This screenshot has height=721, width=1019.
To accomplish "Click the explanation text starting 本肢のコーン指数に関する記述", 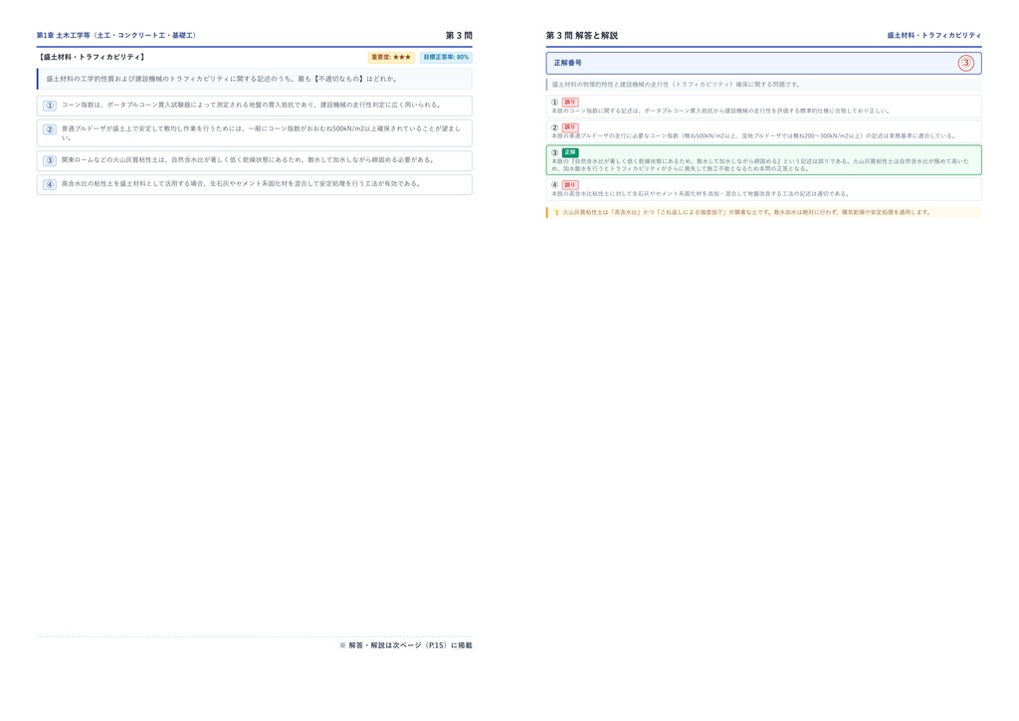I will pyautogui.click(x=720, y=111).
